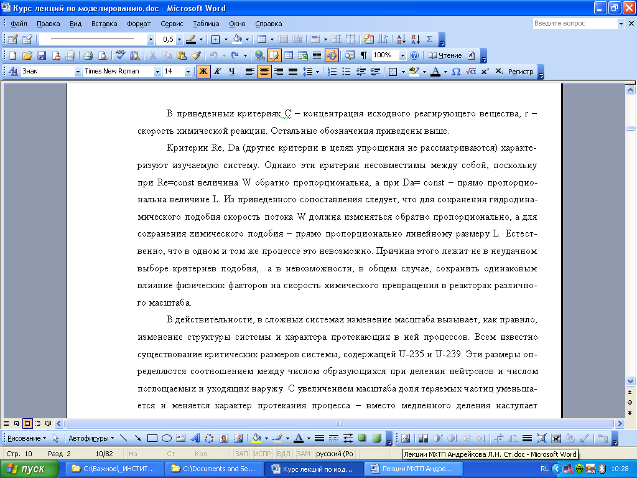Open the Сервис menu

tap(172, 24)
